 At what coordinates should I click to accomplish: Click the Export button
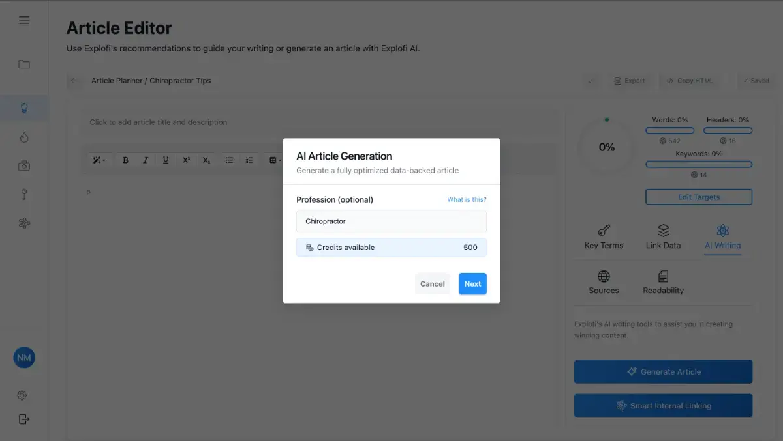pyautogui.click(x=629, y=81)
